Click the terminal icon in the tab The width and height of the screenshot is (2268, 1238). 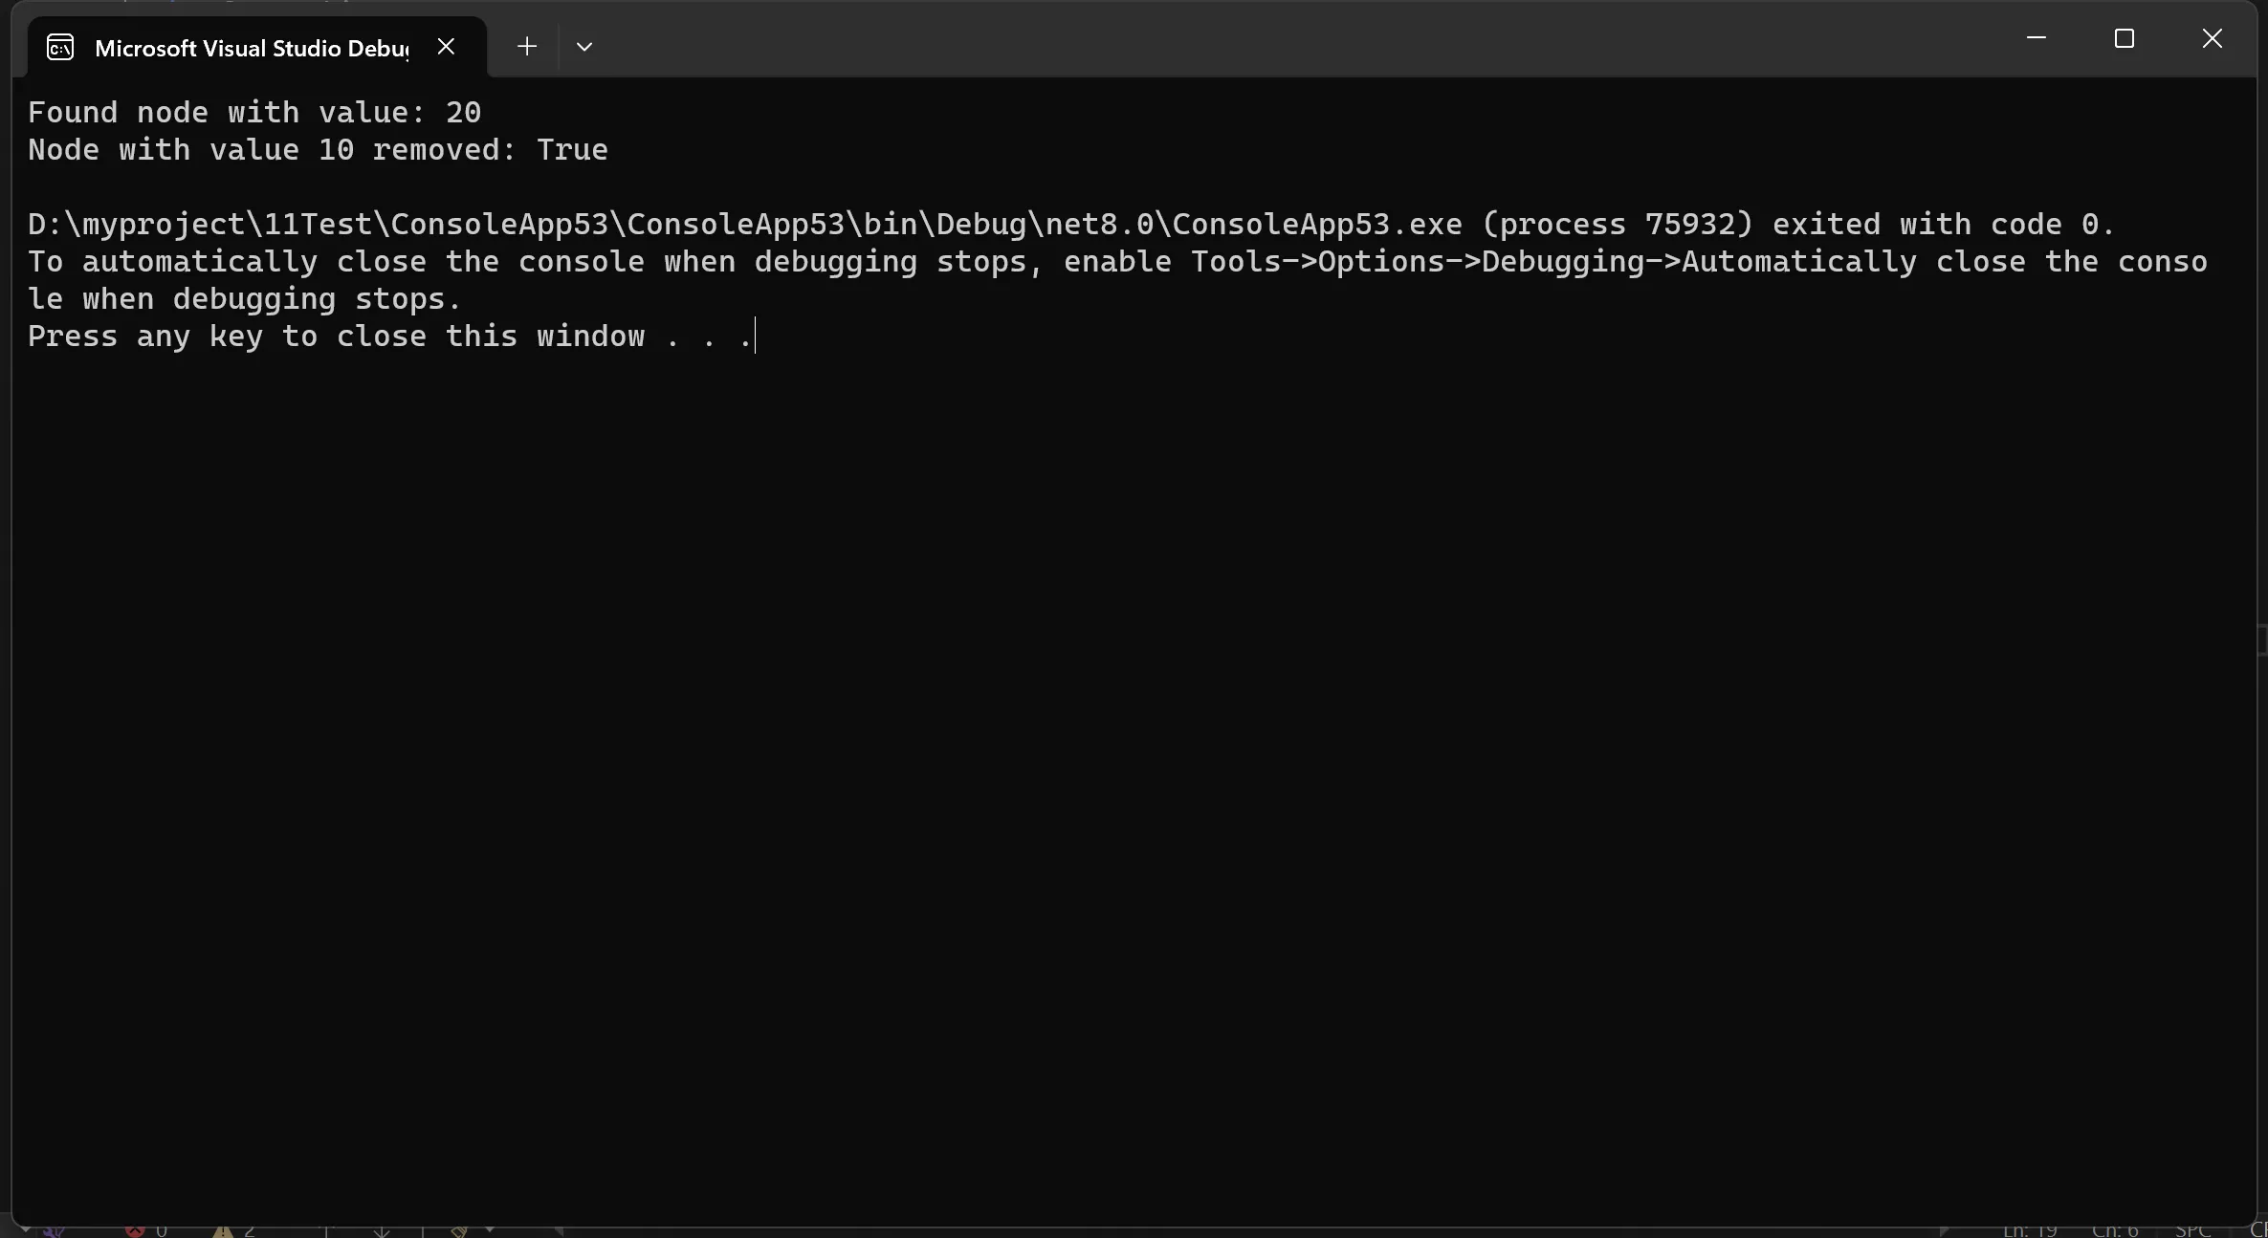tap(60, 47)
